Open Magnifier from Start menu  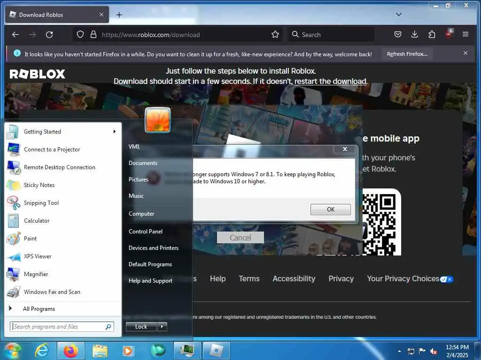63,274
